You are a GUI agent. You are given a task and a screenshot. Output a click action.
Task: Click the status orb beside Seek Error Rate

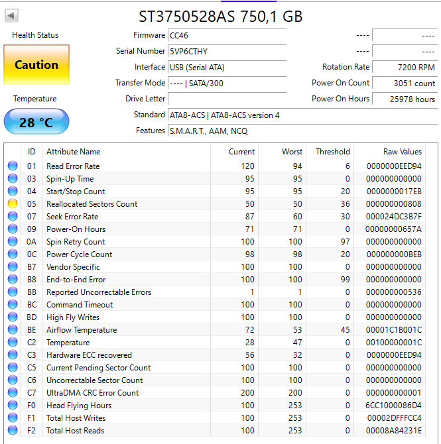coord(12,217)
